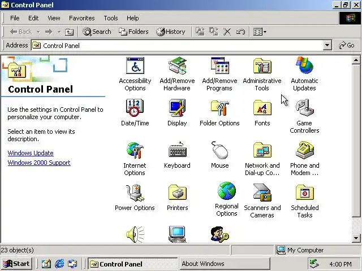Click the scrollbar up arrow

[356, 60]
